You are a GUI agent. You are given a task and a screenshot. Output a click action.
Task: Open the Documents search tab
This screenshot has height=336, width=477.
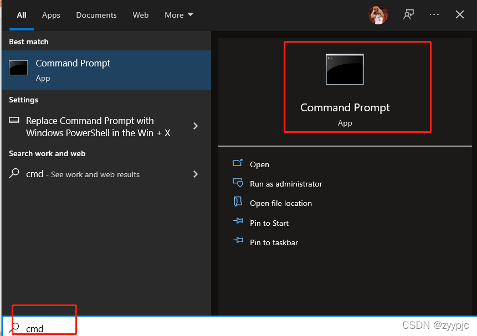[96, 15]
